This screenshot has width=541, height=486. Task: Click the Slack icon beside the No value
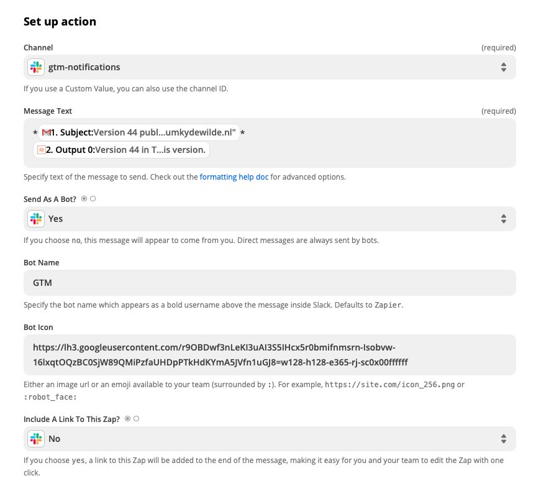coord(36,439)
